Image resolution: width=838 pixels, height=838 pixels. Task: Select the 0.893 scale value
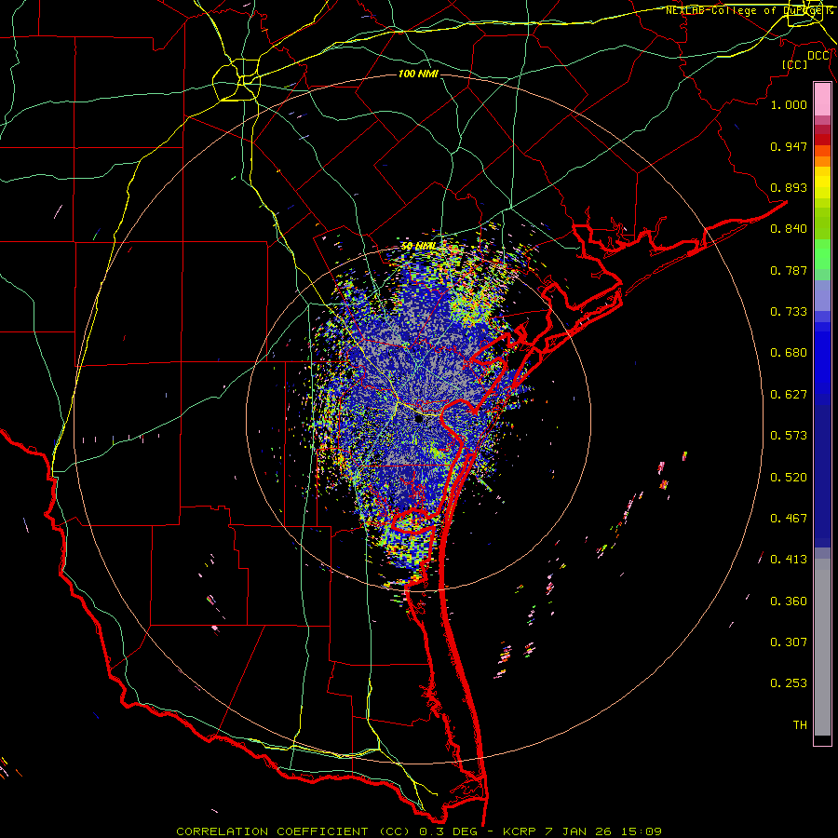[x=789, y=187]
